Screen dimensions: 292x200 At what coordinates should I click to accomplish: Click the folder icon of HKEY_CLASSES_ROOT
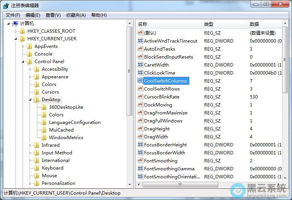click(22, 31)
